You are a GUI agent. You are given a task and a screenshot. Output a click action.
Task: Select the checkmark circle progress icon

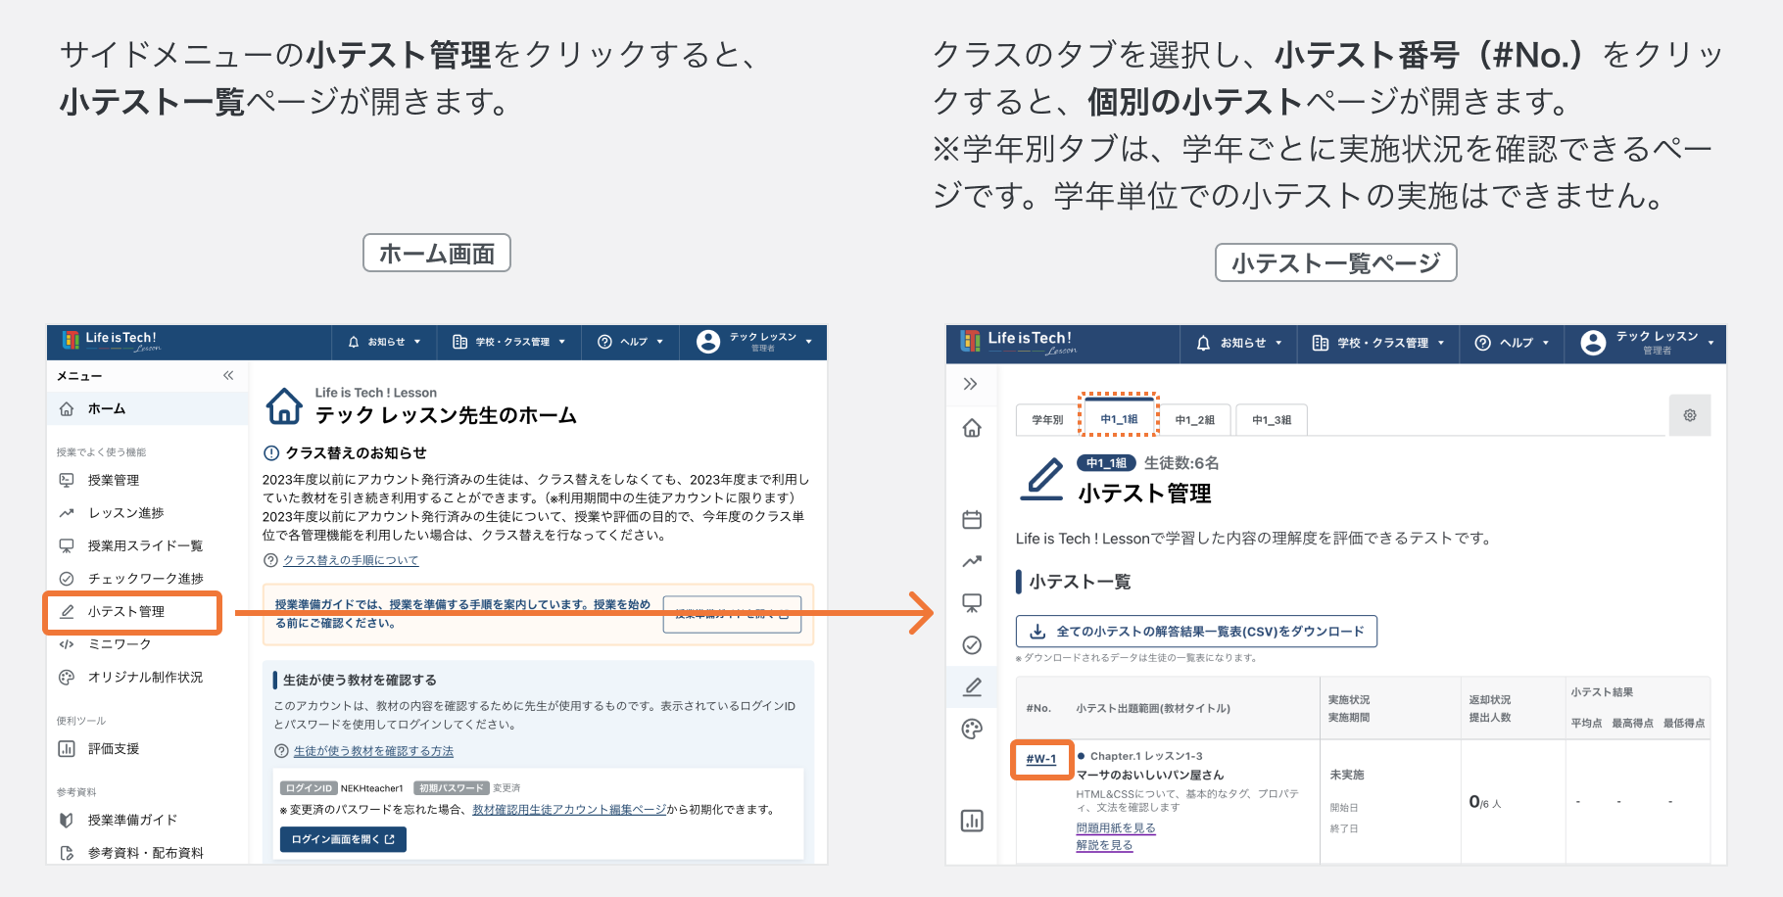click(x=971, y=645)
